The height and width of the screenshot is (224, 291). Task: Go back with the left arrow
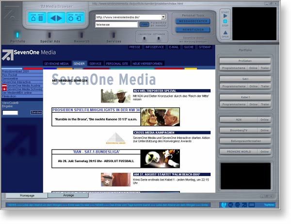[52, 18]
